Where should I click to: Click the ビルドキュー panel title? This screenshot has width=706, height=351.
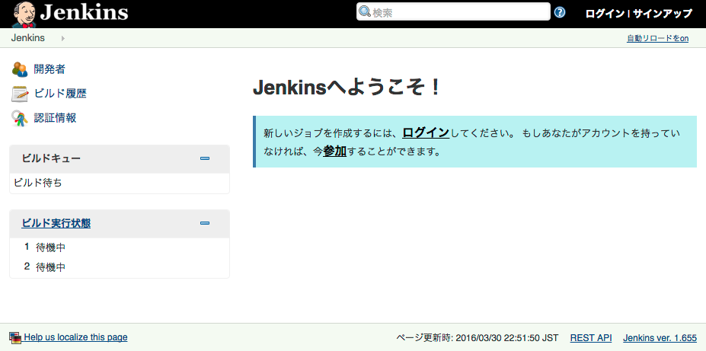pyautogui.click(x=51, y=158)
